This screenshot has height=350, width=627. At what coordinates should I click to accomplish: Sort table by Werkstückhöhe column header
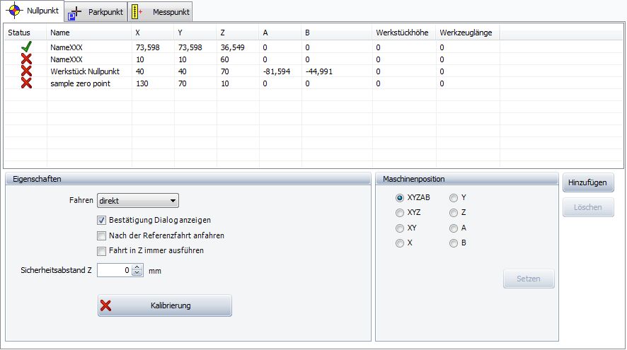pos(402,33)
